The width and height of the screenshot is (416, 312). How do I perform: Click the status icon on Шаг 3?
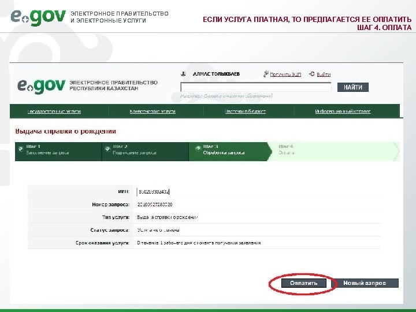pos(198,148)
